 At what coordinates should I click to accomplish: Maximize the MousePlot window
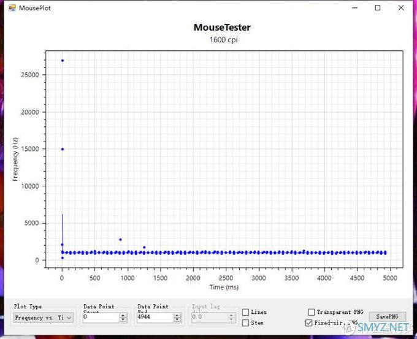(x=378, y=8)
